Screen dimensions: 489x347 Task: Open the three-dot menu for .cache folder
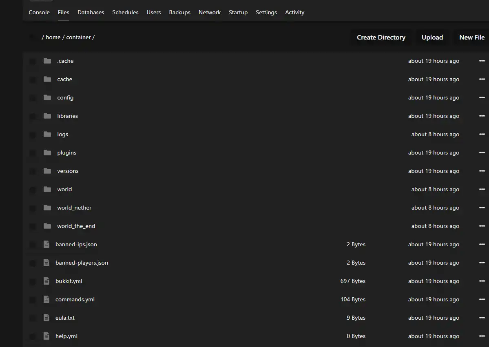(482, 61)
